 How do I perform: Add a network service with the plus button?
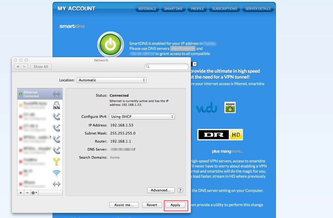tap(21, 193)
